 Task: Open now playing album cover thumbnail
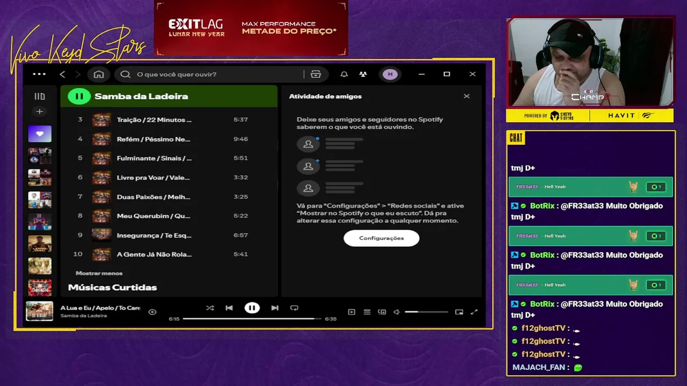40,311
